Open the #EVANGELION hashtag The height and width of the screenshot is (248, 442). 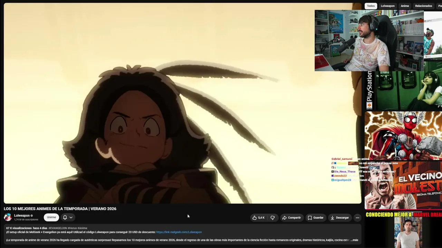point(58,228)
